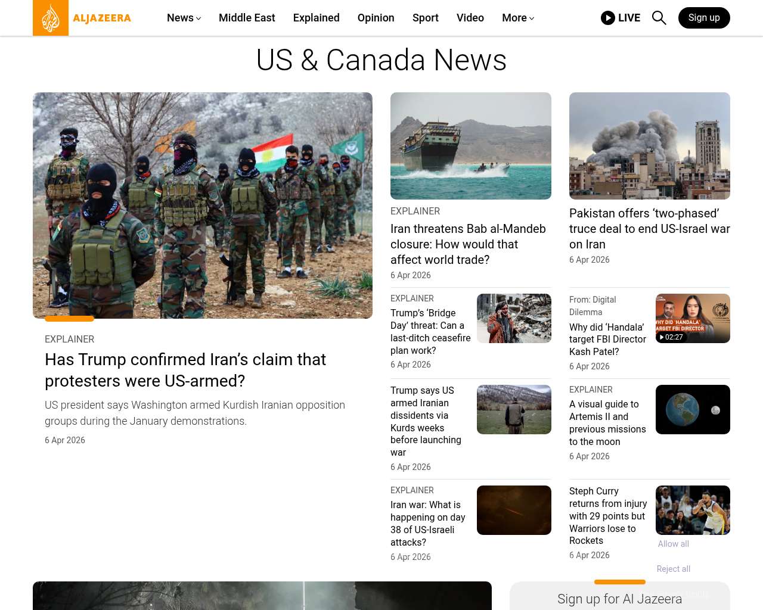Open the search magnifier icon
This screenshot has width=763, height=610.
[x=659, y=18]
